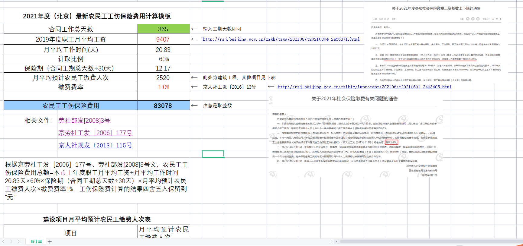This screenshot has height=246, width=523.
Task: Select the formula explanation paragraph starting 根据京劳社工发
Action: (97, 181)
